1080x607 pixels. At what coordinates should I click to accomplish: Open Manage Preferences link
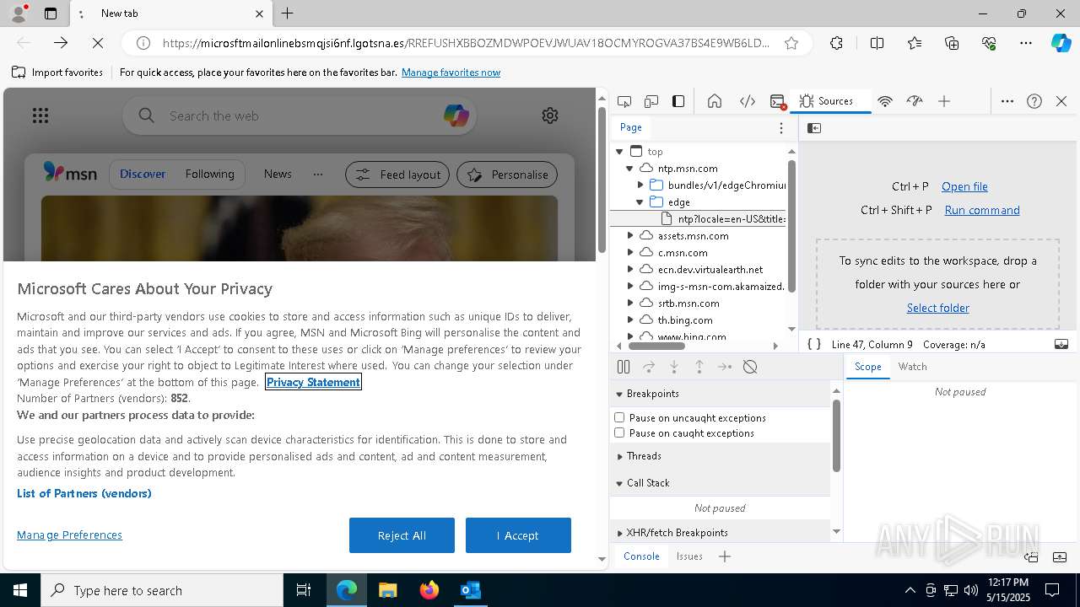point(69,534)
